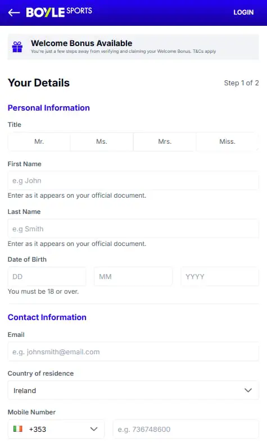Focus the Email input field
This screenshot has width=267, height=447.
(x=133, y=352)
